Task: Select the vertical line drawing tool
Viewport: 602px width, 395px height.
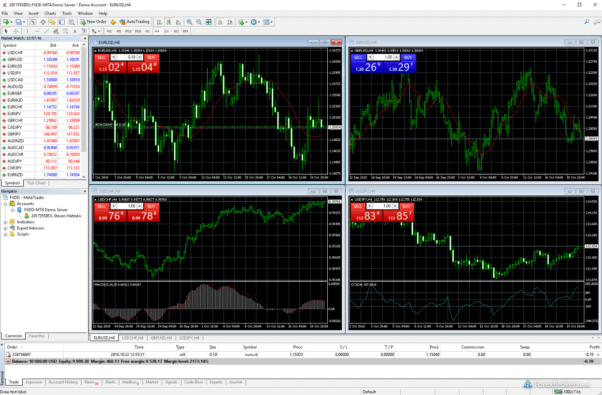Action: pyautogui.click(x=28, y=31)
